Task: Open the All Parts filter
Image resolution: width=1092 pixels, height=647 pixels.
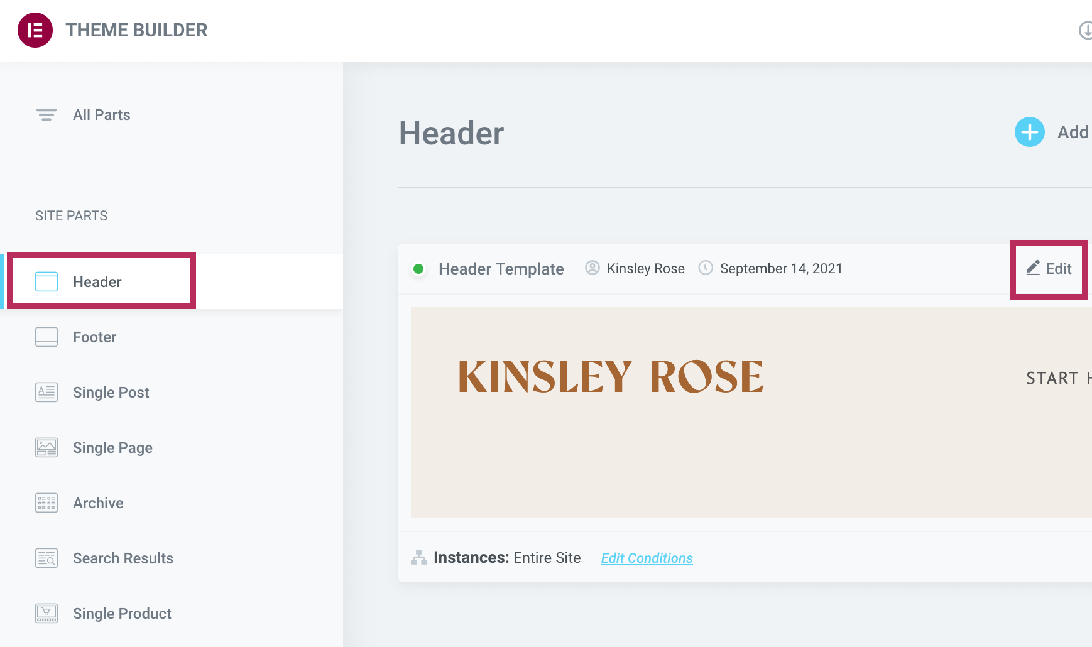Action: click(45, 114)
